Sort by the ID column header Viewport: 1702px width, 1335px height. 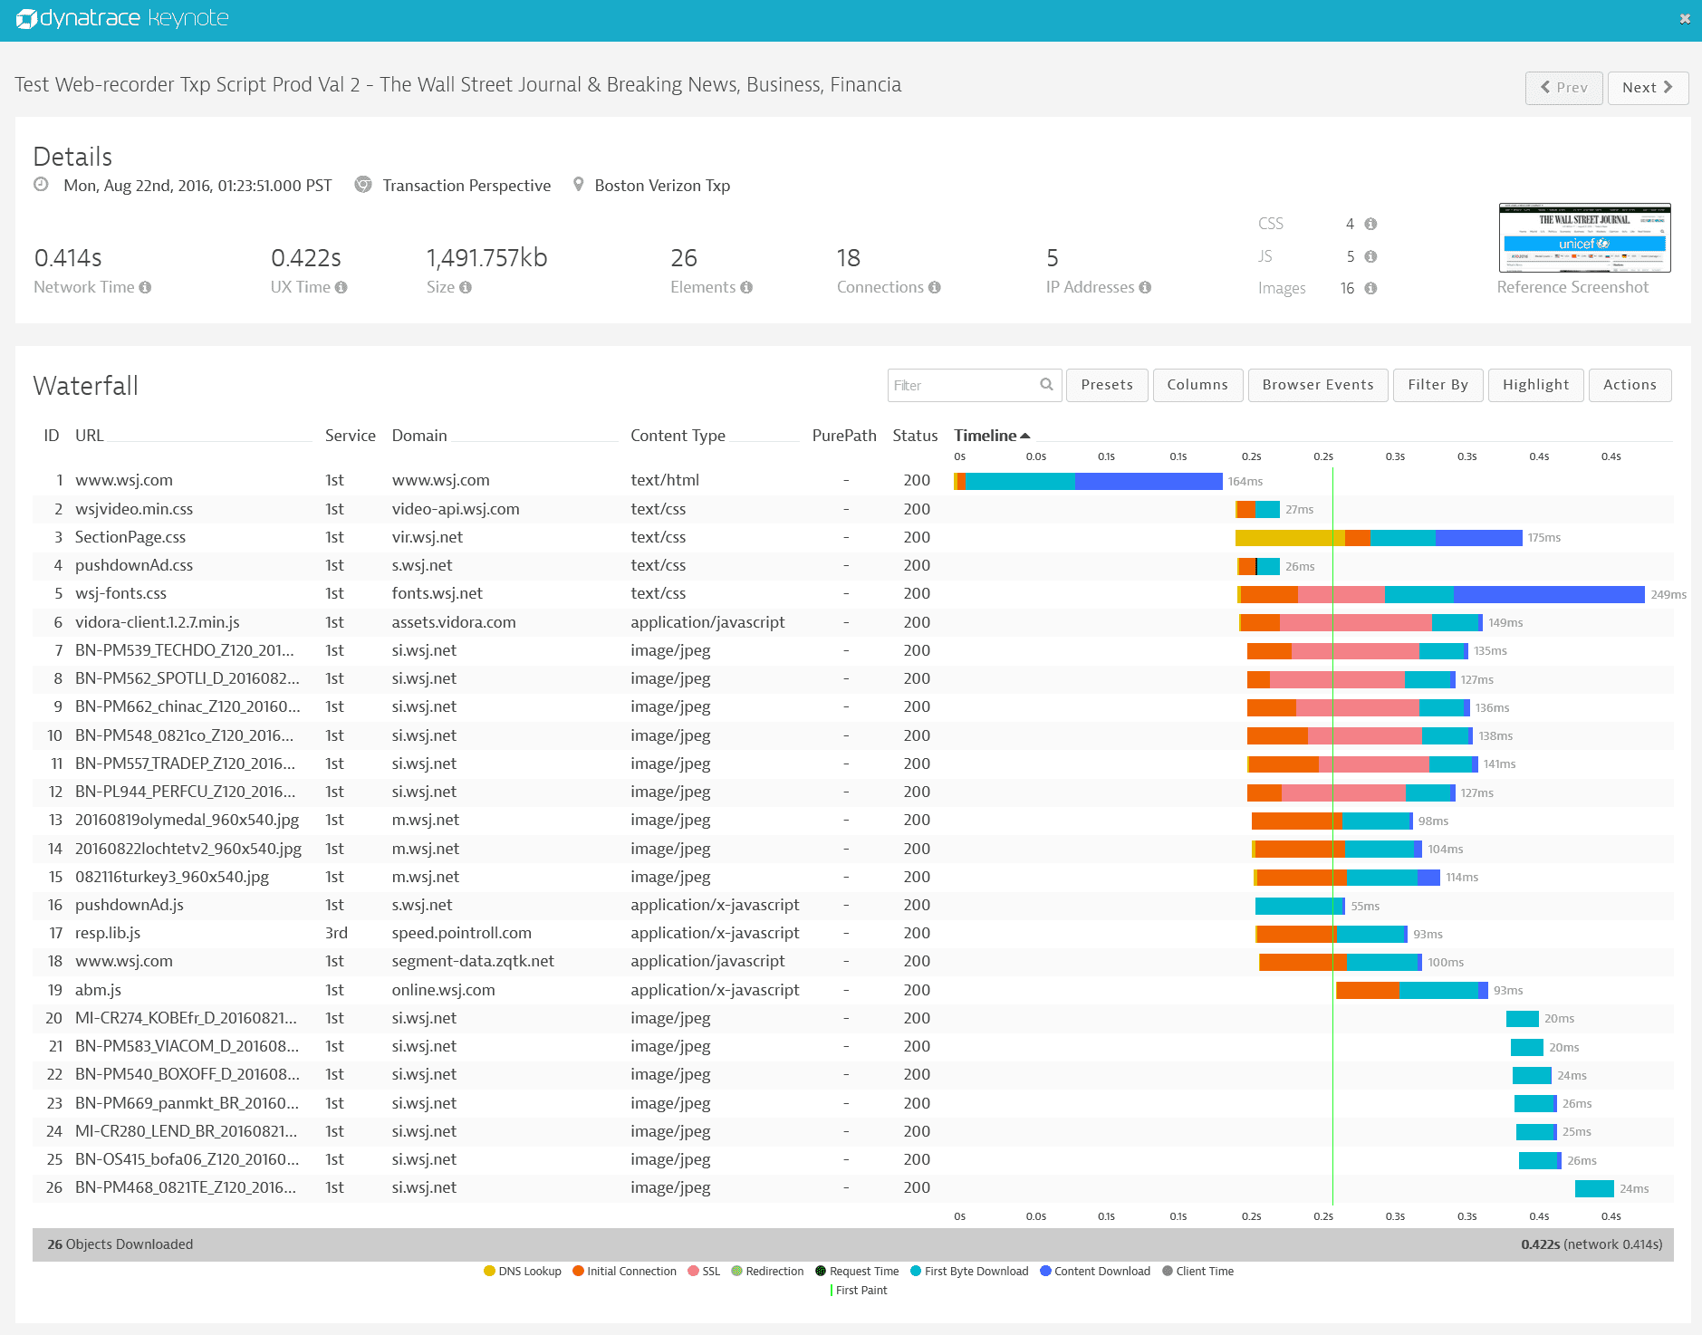tap(52, 436)
